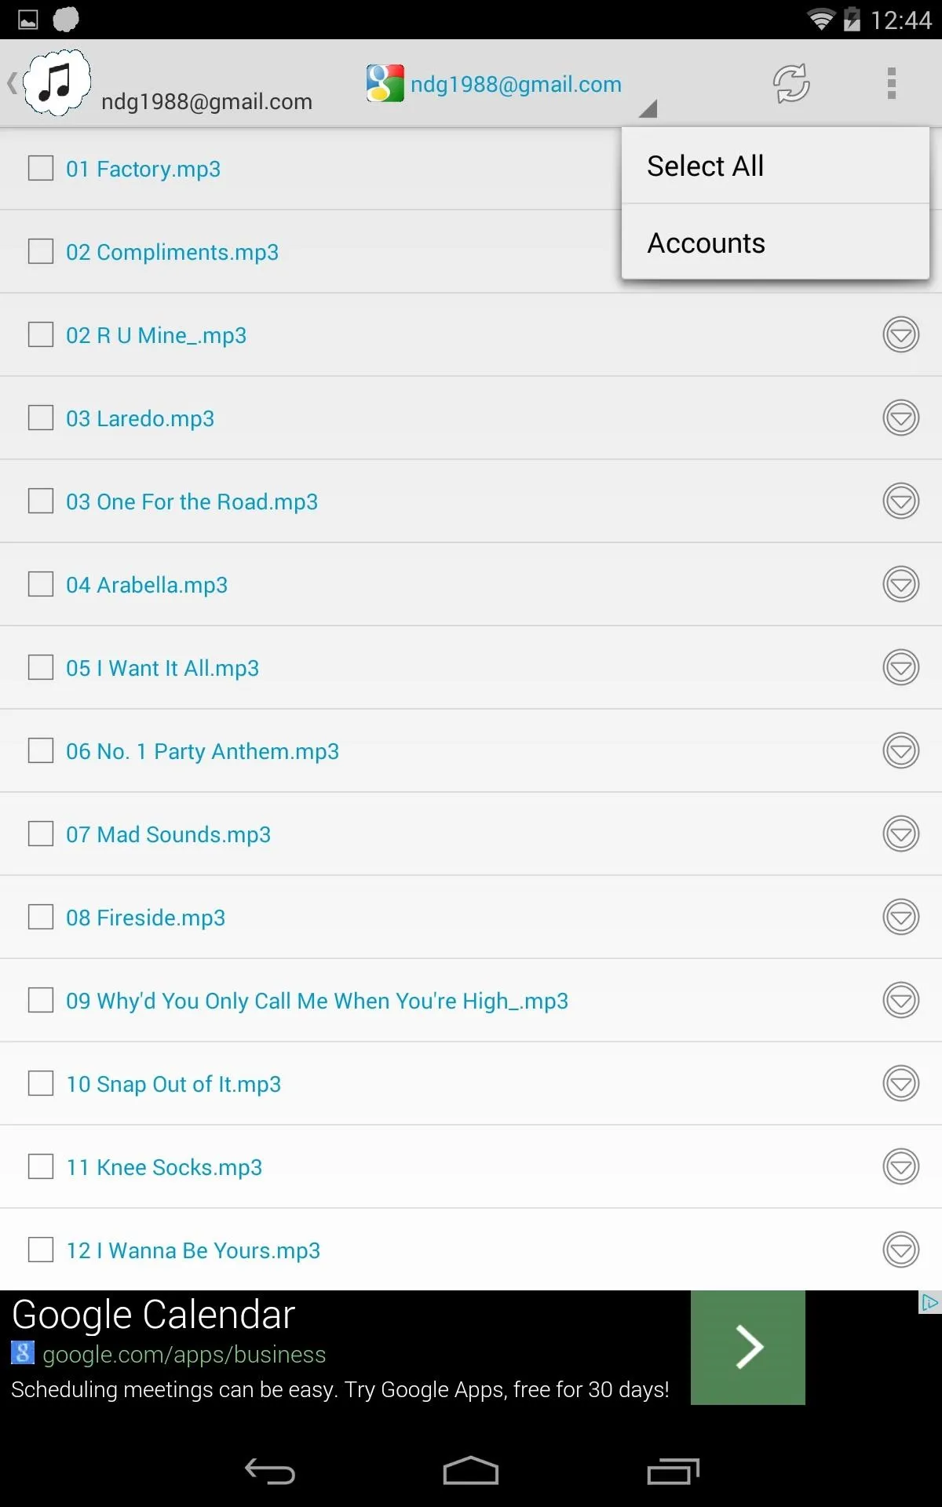Screen dimensions: 942x1507
Task: Tick the checkbox for 11 Knee Socks.mp3
Action: pos(41,1166)
